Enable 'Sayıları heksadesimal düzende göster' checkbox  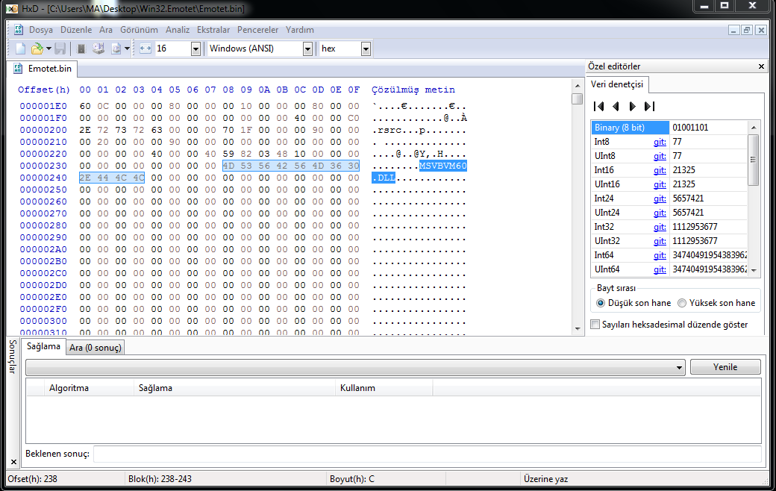(669, 325)
